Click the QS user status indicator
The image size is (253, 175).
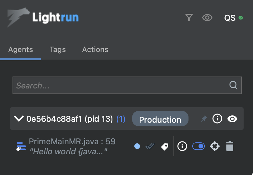(233, 18)
